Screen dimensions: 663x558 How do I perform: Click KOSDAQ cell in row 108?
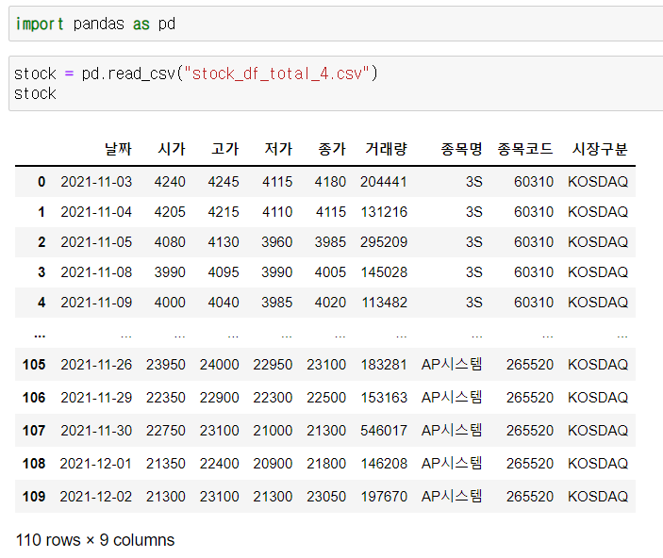coord(598,464)
